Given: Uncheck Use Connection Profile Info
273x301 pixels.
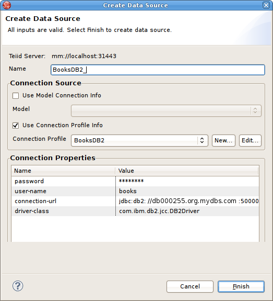Looking at the screenshot, I should point(16,126).
